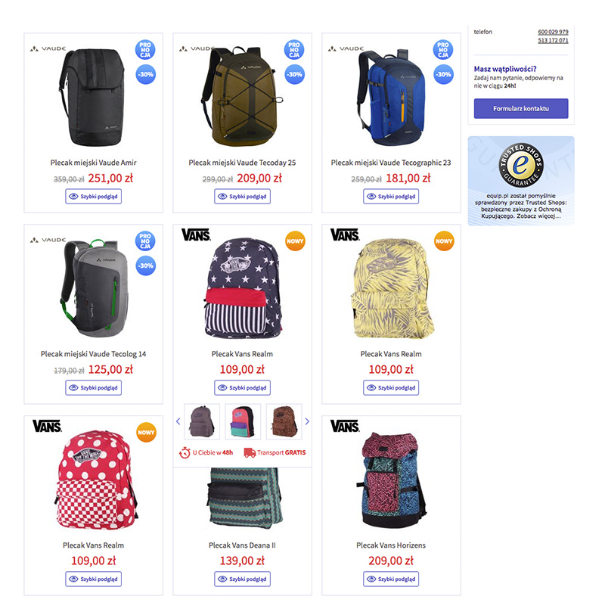Click the PROMOCJA badge on Vaude Amir

click(145, 50)
